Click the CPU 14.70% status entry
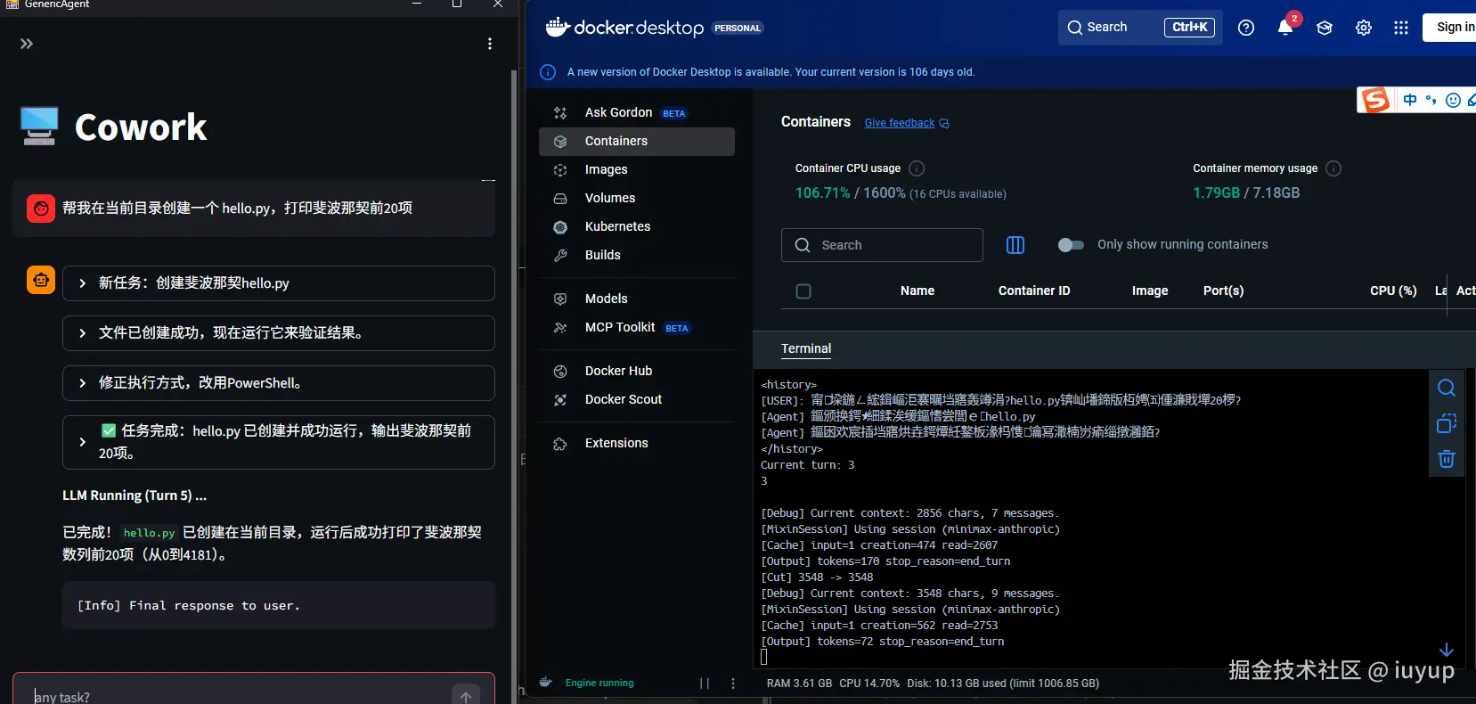Image resolution: width=1476 pixels, height=704 pixels. [x=869, y=684]
